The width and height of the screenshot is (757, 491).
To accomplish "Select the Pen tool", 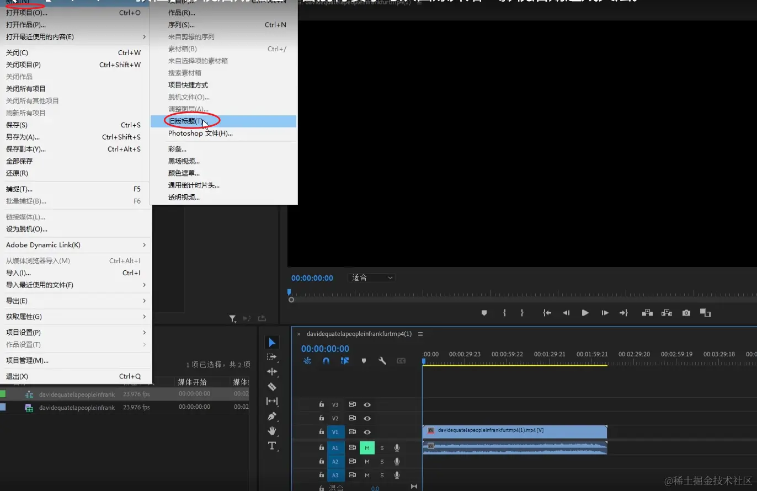I will [272, 416].
